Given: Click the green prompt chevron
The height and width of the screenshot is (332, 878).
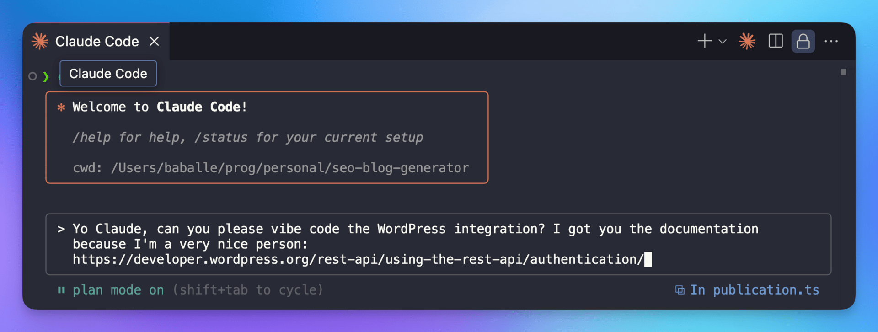Looking at the screenshot, I should coord(46,77).
